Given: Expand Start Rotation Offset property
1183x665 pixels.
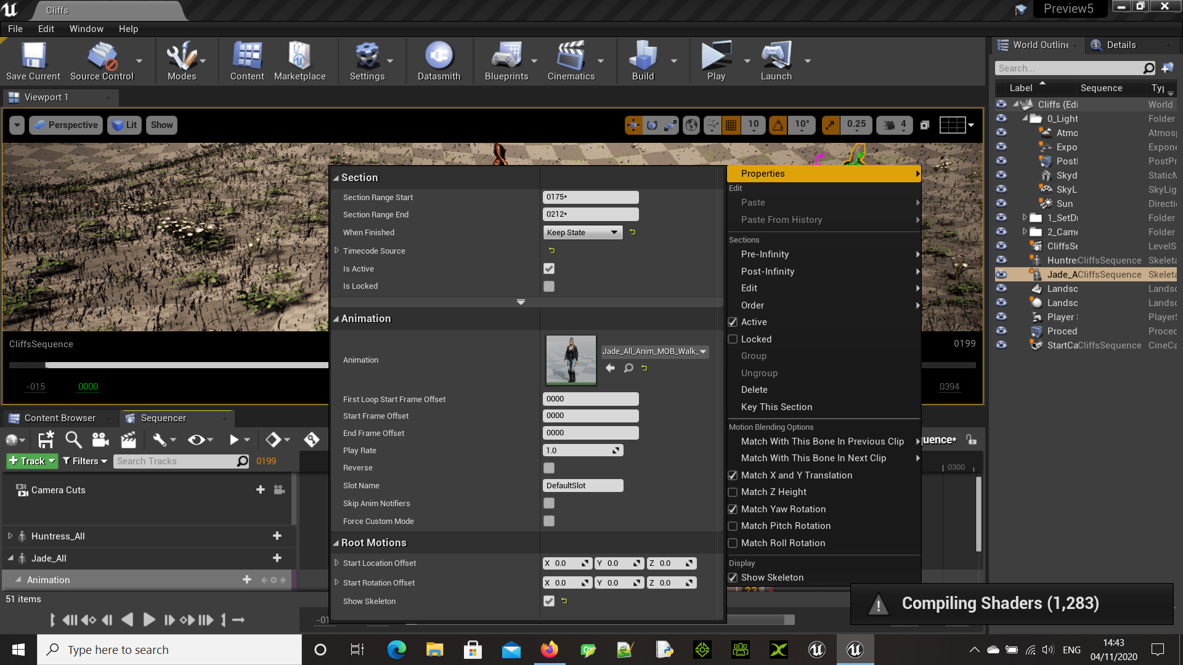Looking at the screenshot, I should tap(336, 582).
